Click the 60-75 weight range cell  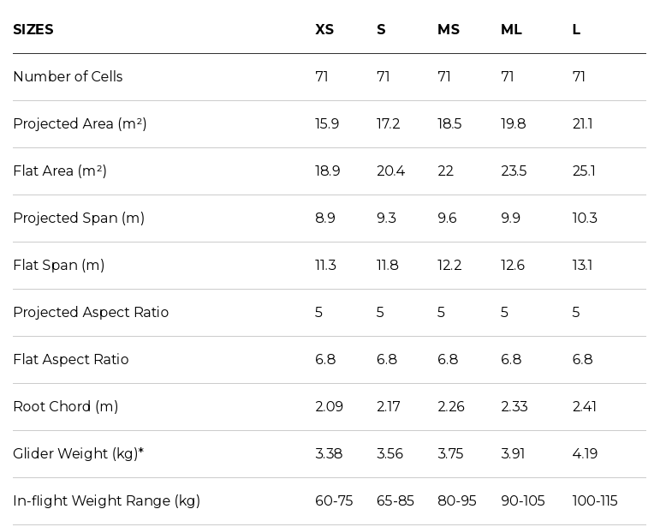coord(334,500)
